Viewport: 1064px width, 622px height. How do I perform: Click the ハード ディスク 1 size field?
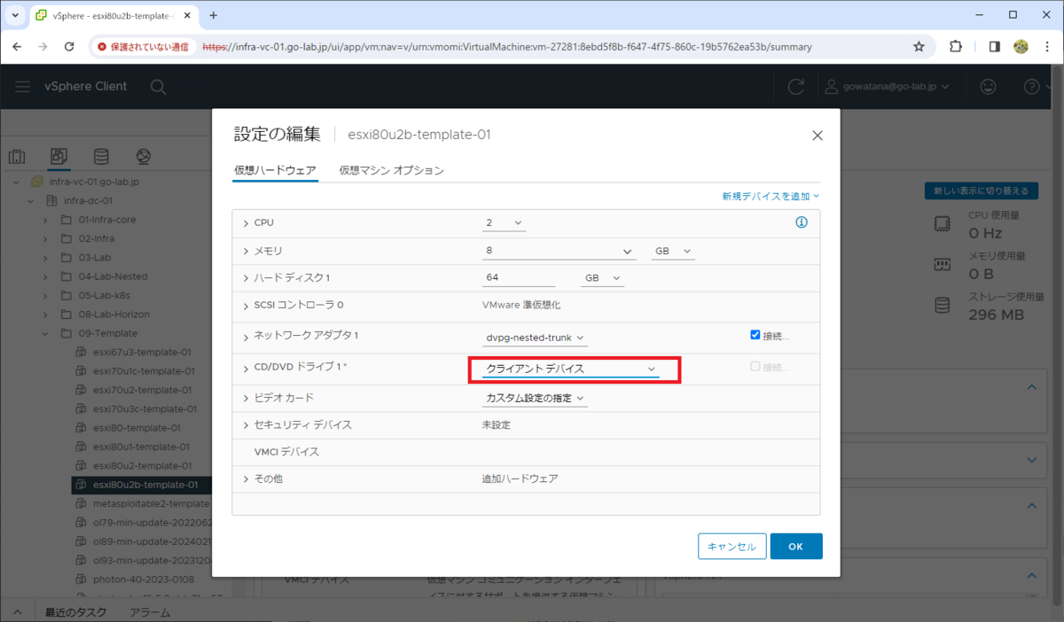[x=519, y=278]
